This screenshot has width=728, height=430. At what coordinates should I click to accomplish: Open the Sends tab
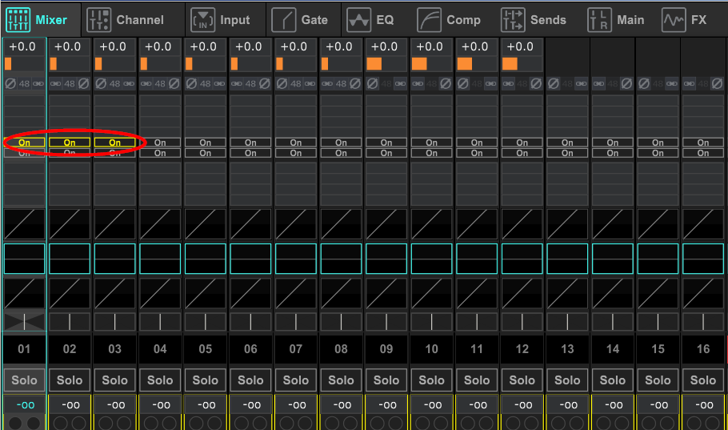point(534,20)
